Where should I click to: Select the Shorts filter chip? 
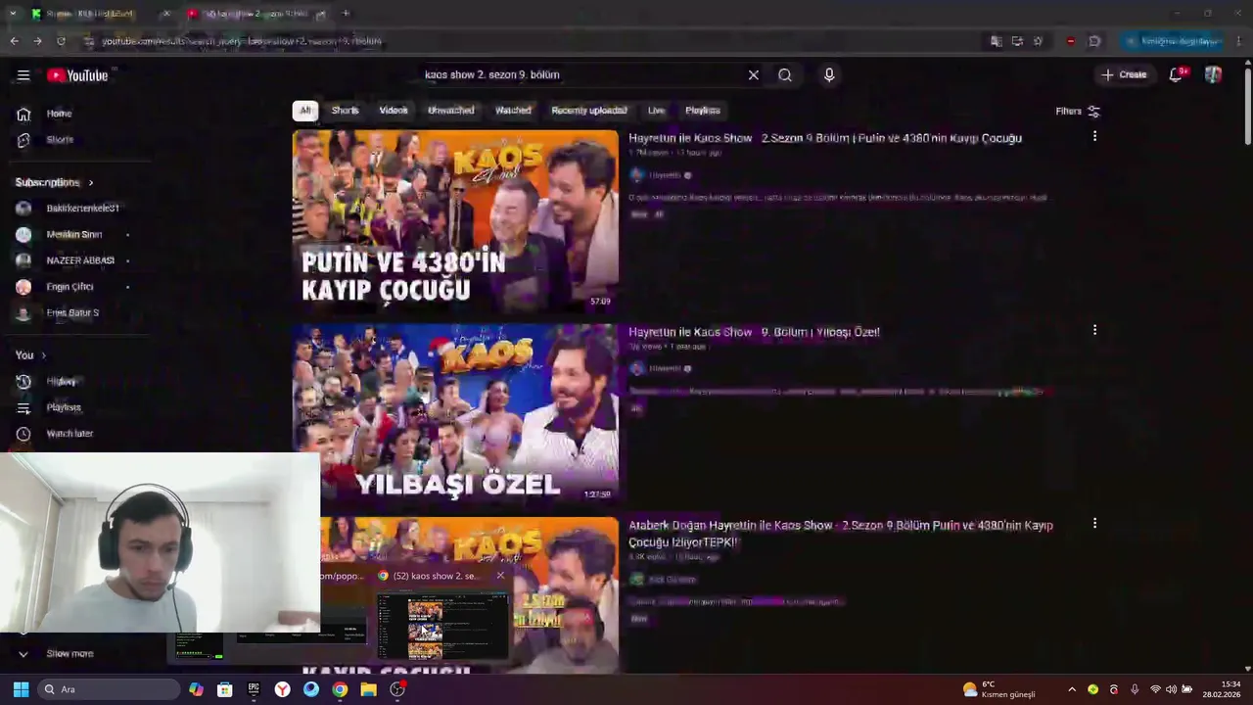(x=345, y=111)
